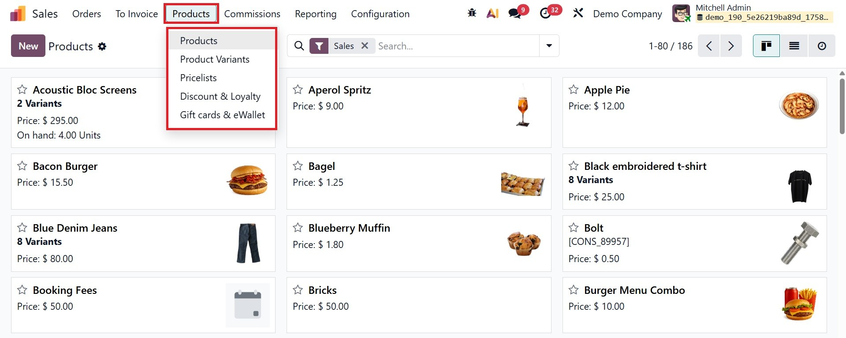The width and height of the screenshot is (846, 338).
Task: Click the New product button
Action: click(28, 46)
